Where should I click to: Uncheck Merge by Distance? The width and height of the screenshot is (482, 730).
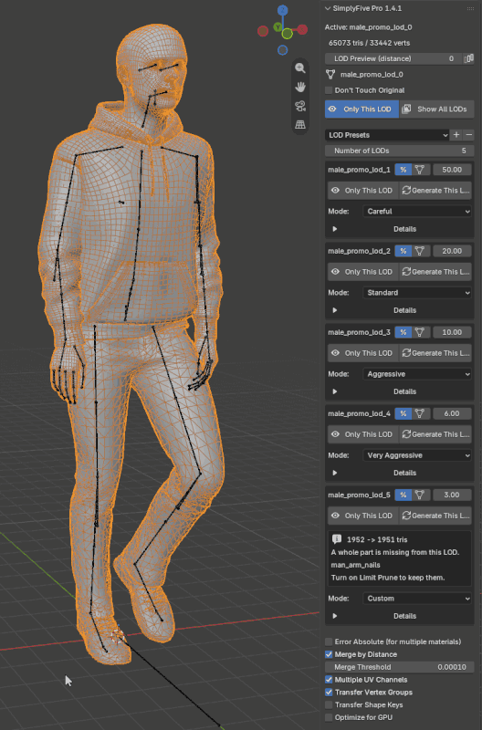click(329, 654)
